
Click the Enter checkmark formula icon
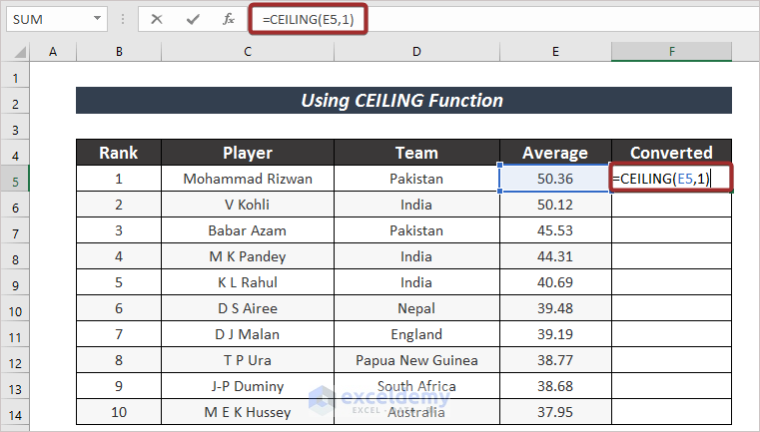[193, 19]
